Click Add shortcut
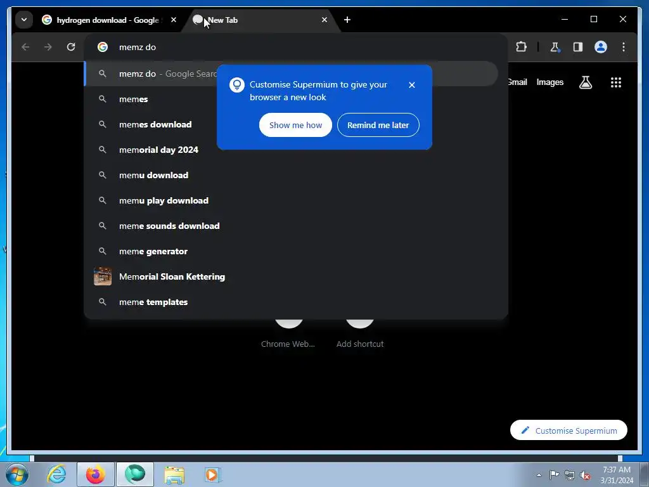 (360, 334)
